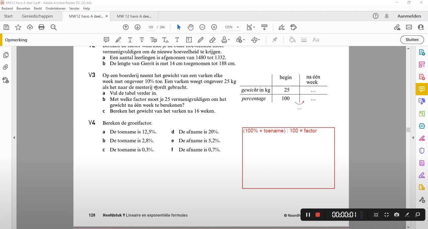Screen dimensions: 428x229
Task: Stop the screen recording red button
Action: click(x=318, y=215)
